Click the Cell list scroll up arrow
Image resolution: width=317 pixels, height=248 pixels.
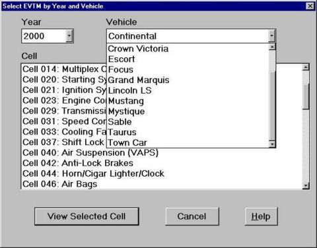[x=306, y=67]
